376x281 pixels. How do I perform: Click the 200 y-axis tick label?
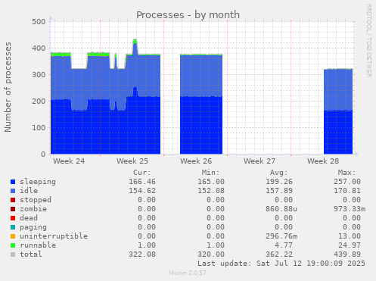coord(39,101)
